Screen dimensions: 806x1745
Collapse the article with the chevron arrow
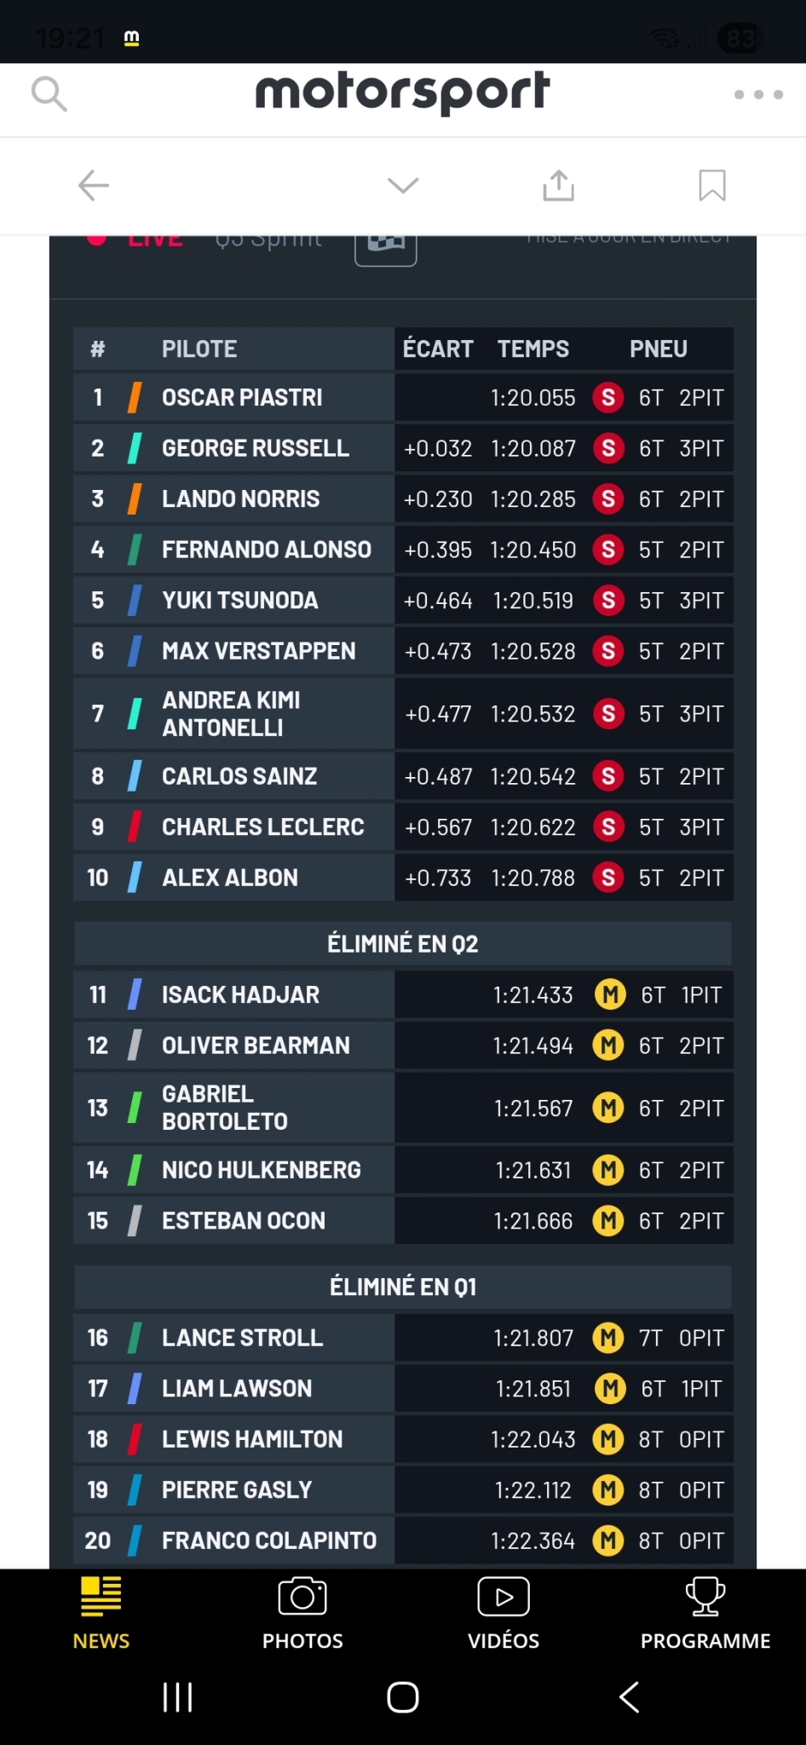click(x=402, y=185)
